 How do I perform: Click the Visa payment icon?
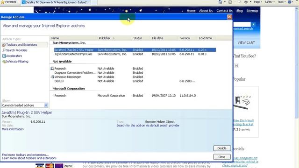(40, 166)
